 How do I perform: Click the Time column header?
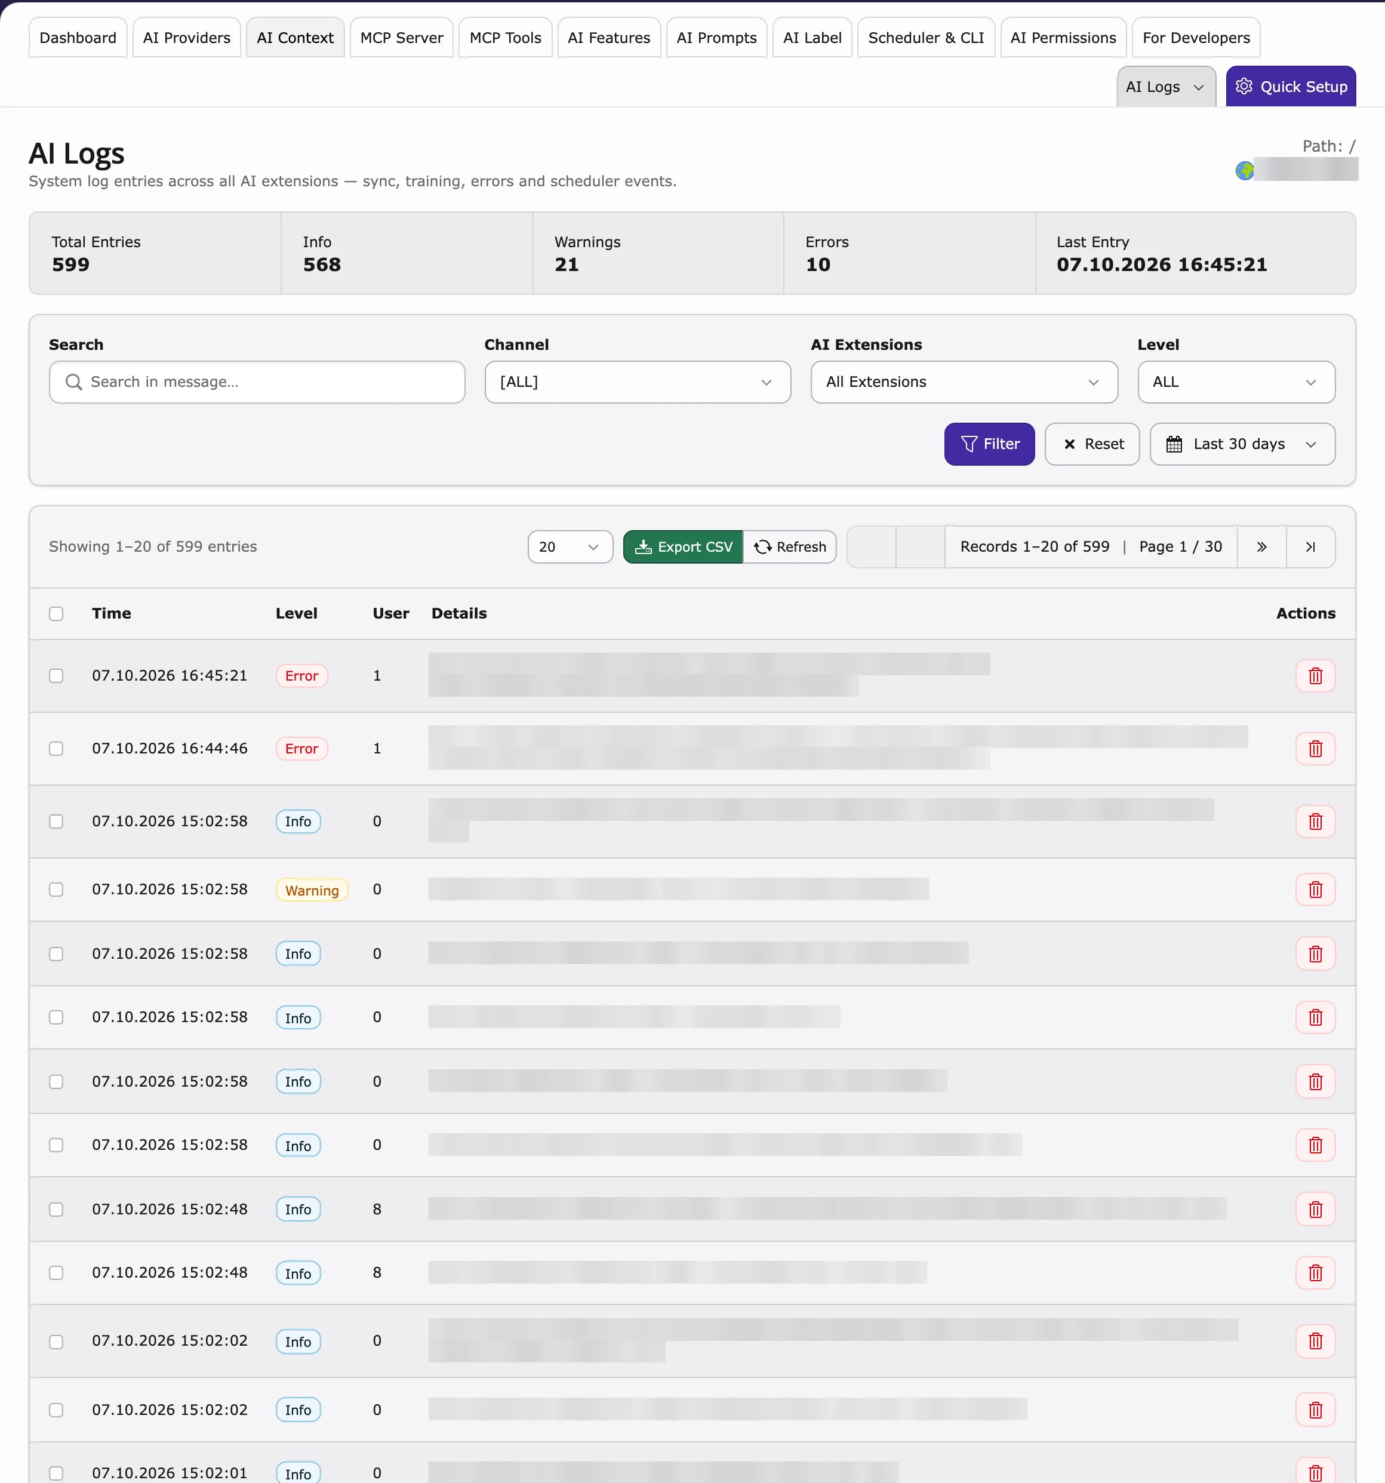pos(111,613)
